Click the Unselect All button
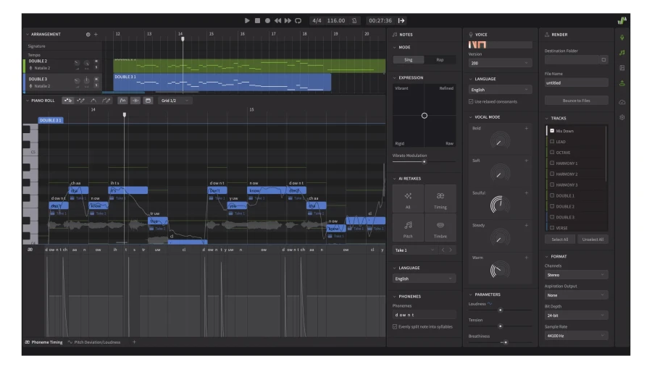652x369 pixels. pyautogui.click(x=593, y=239)
